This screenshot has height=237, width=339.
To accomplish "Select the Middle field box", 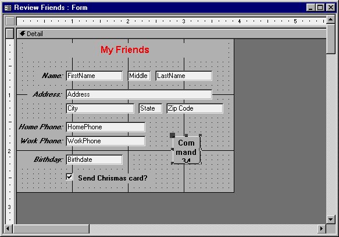I will point(139,76).
